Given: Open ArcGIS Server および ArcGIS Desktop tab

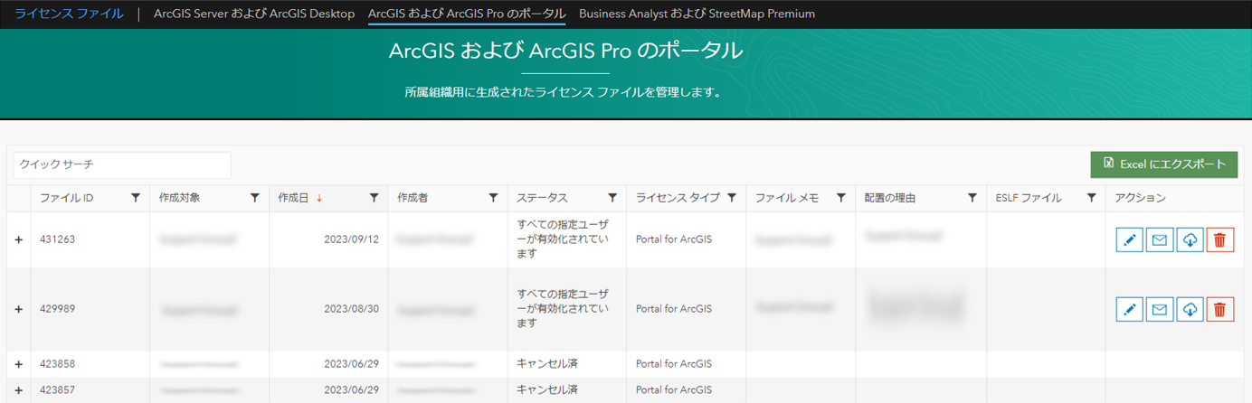Looking at the screenshot, I should click(x=254, y=14).
